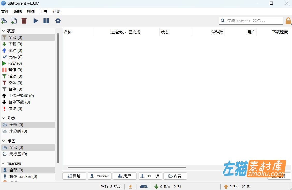Click the pause torrent icon
Image resolution: width=292 pixels, height=190 pixels.
(x=46, y=21)
